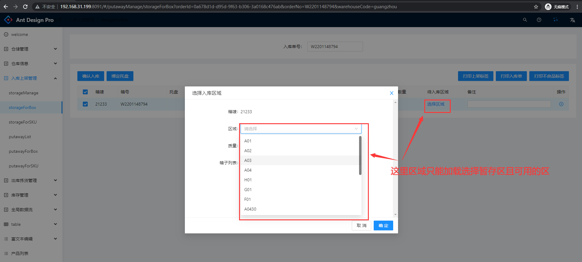Click the plus circle icon in row
582x262 pixels.
tap(561, 104)
